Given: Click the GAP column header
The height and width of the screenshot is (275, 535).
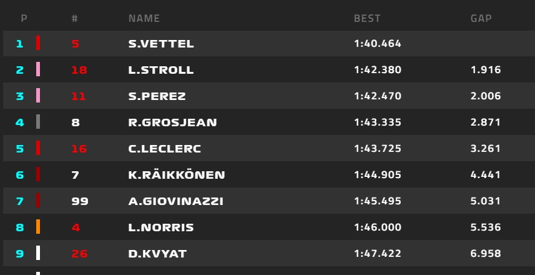Looking at the screenshot, I should 481,19.
